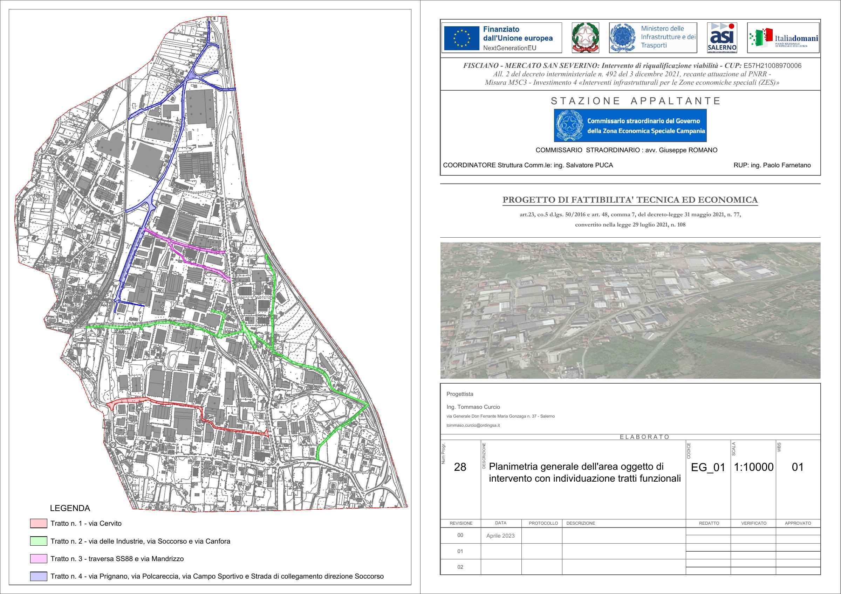Click the code 'EG_01'
Image resolution: width=841 pixels, height=594 pixels.
coord(708,467)
